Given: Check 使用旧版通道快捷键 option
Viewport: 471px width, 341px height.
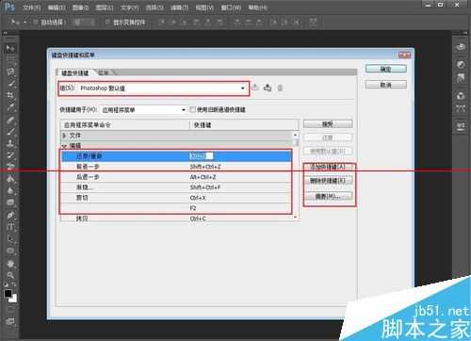Looking at the screenshot, I should pyautogui.click(x=192, y=109).
